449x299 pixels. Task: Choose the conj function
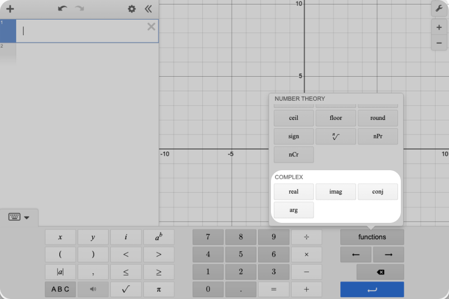[x=377, y=191]
